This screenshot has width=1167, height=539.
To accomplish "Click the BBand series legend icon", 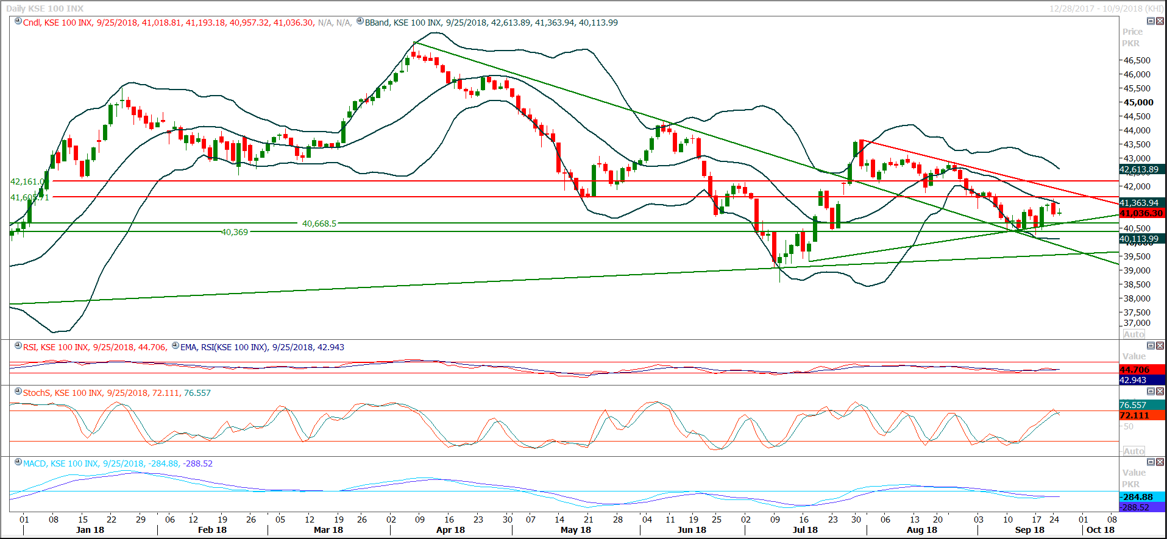I will click(x=360, y=21).
